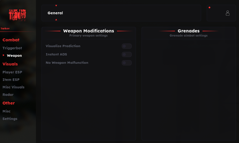This screenshot has height=143, width=239.
Task: Select the General tab
Action: [x=55, y=13]
